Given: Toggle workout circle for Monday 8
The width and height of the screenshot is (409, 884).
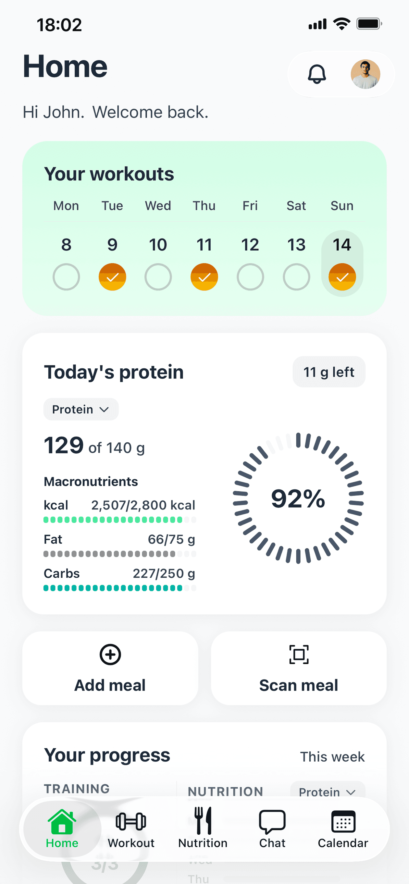Looking at the screenshot, I should click(x=66, y=276).
